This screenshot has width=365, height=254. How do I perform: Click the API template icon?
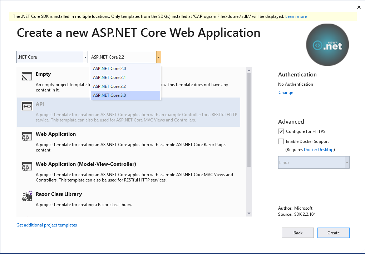27,106
